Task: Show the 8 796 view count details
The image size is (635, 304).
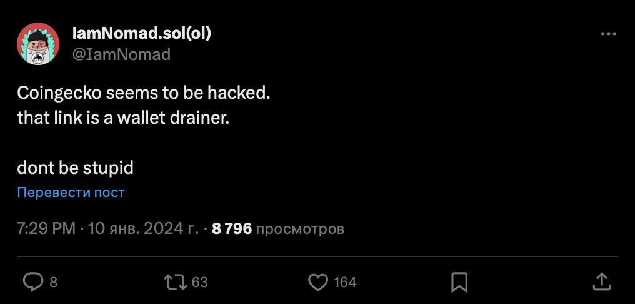Action: [x=232, y=229]
